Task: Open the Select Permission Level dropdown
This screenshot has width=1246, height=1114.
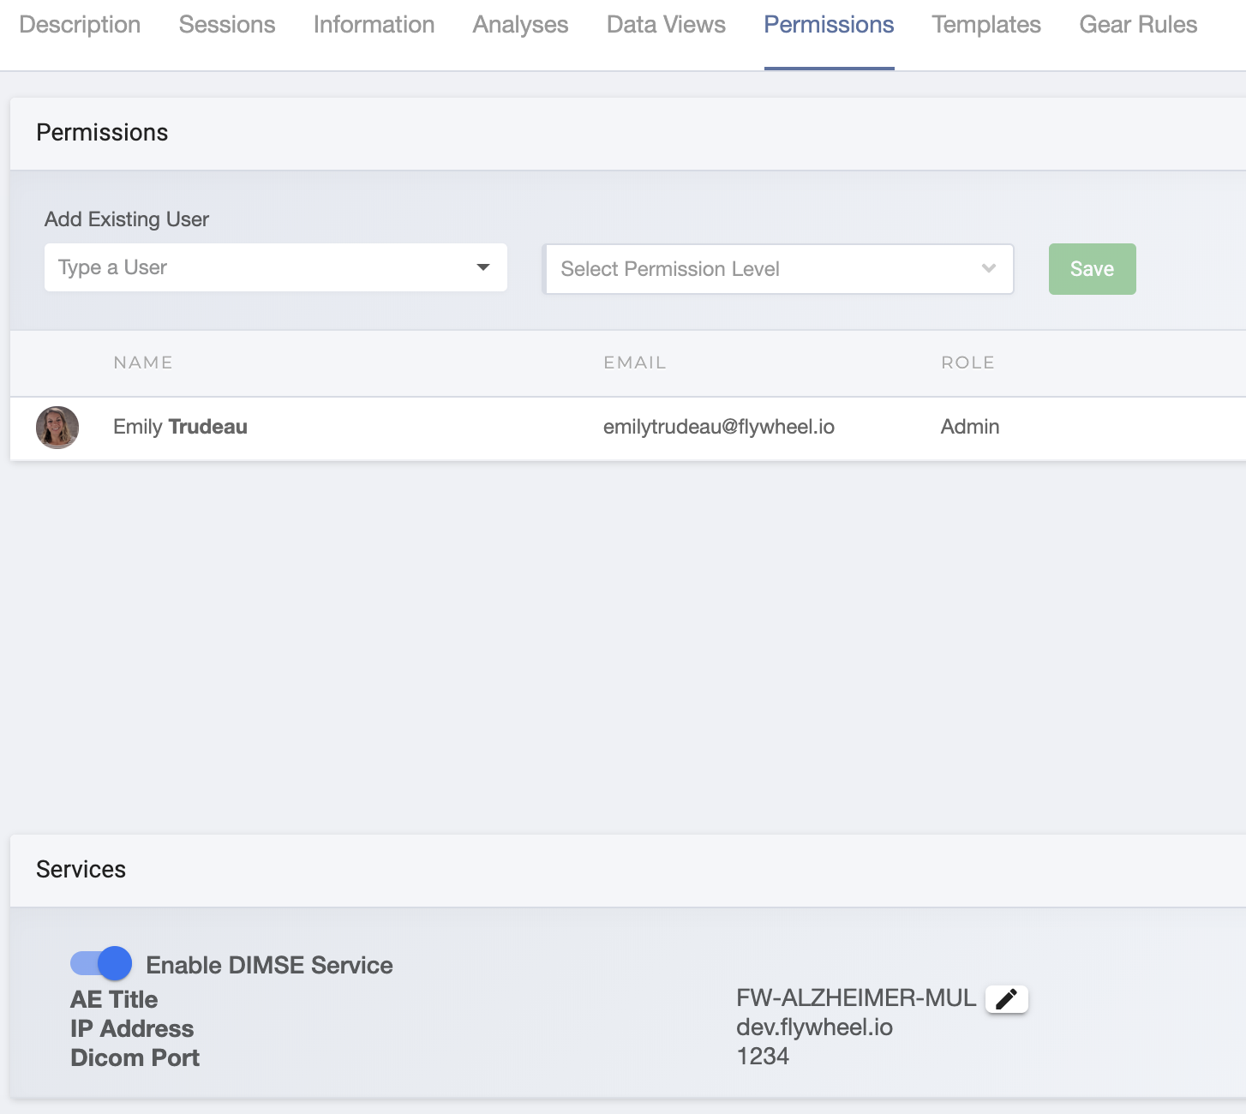Action: 778,269
